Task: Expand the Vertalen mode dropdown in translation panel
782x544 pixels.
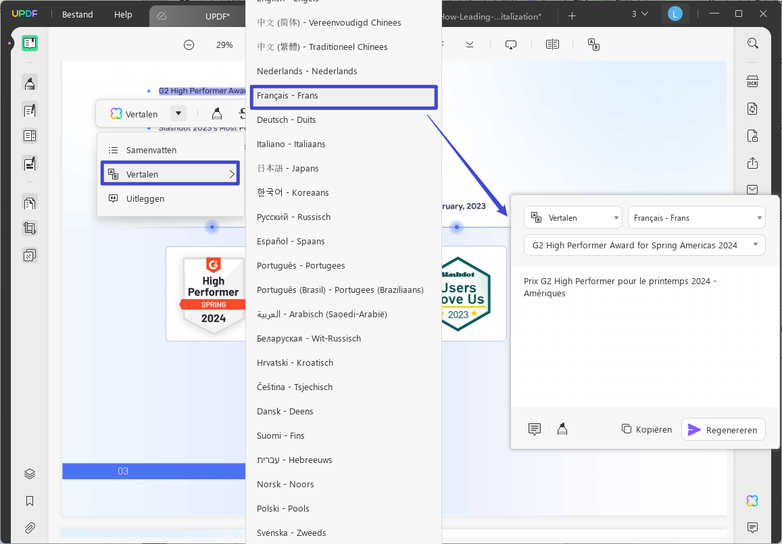Action: pyautogui.click(x=573, y=218)
